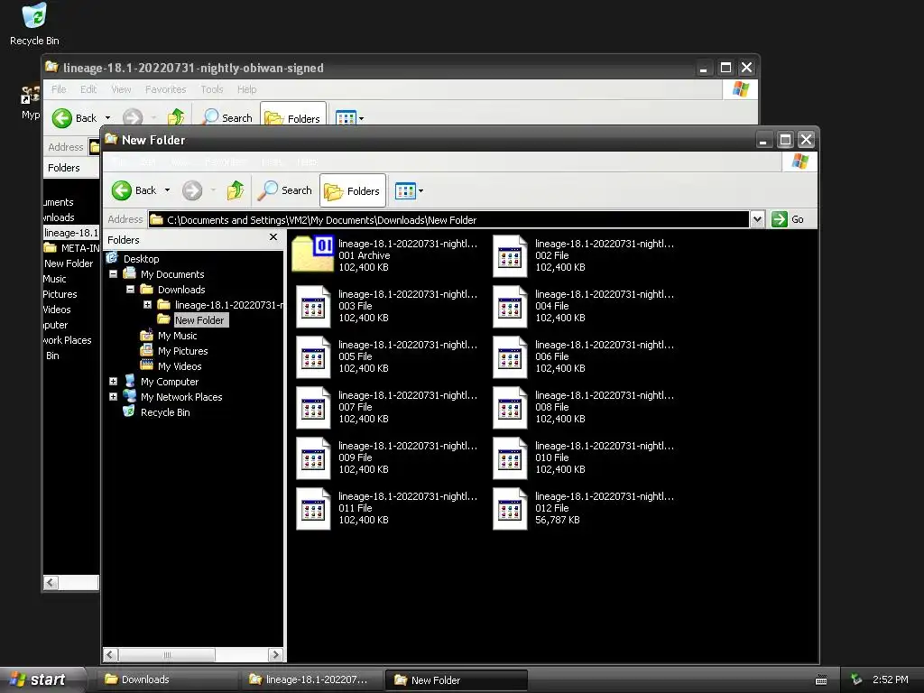Open Views button in New Folder toolbar

[405, 190]
